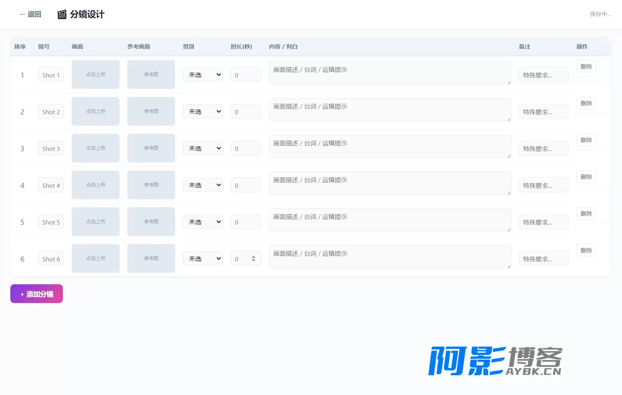
Task: Upload image via Shot 1 点击上传 box
Action: pyautogui.click(x=95, y=74)
